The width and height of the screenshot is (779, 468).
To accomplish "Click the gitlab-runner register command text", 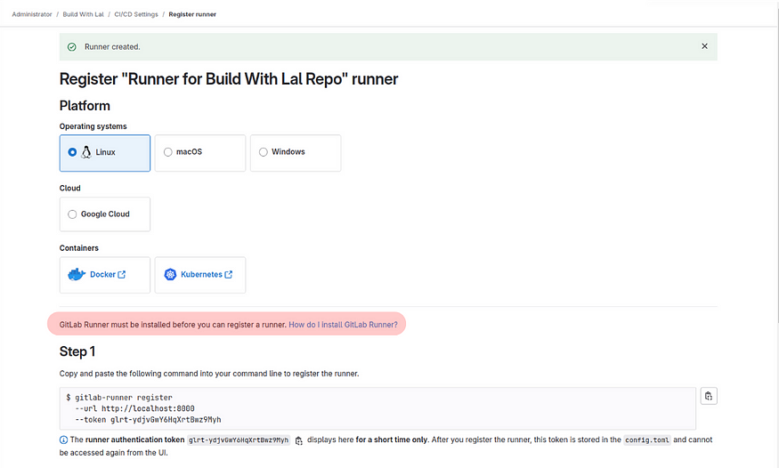I will 124,398.
